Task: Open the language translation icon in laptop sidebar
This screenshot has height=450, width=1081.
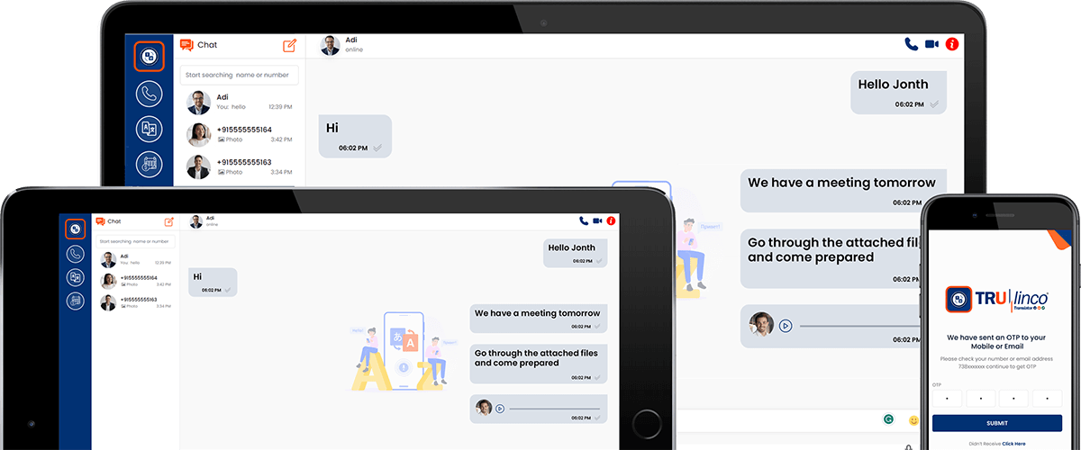Action: point(150,130)
